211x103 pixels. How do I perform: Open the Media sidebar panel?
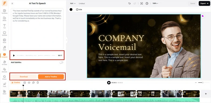pos(4,19)
